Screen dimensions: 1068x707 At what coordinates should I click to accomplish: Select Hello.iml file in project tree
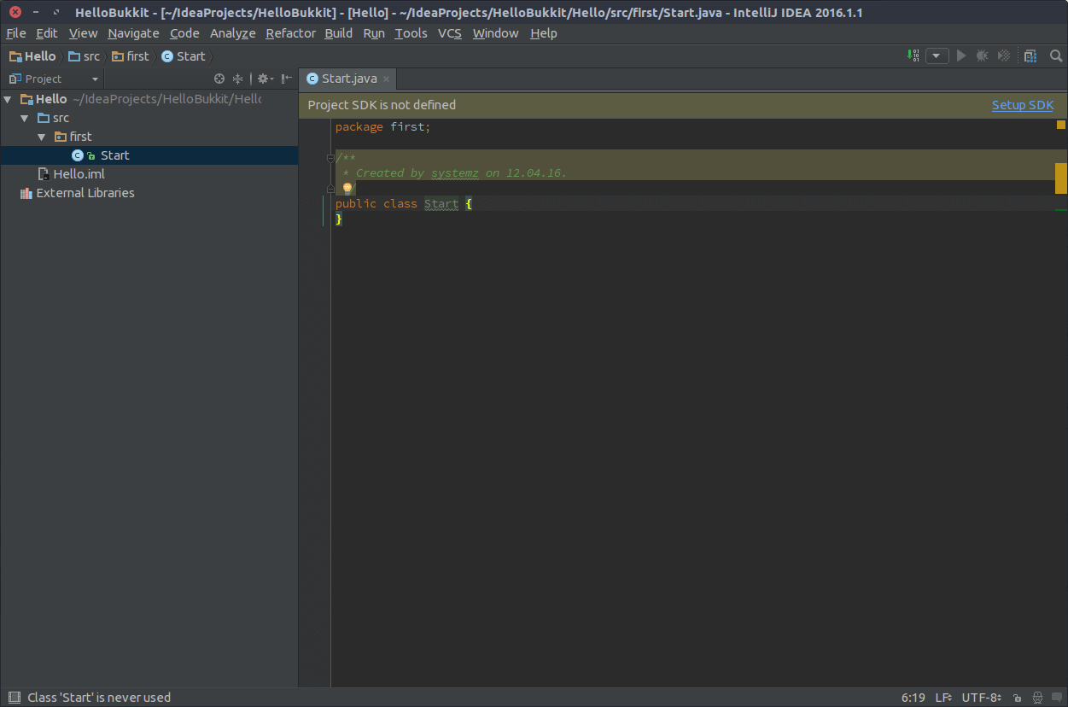tap(79, 174)
